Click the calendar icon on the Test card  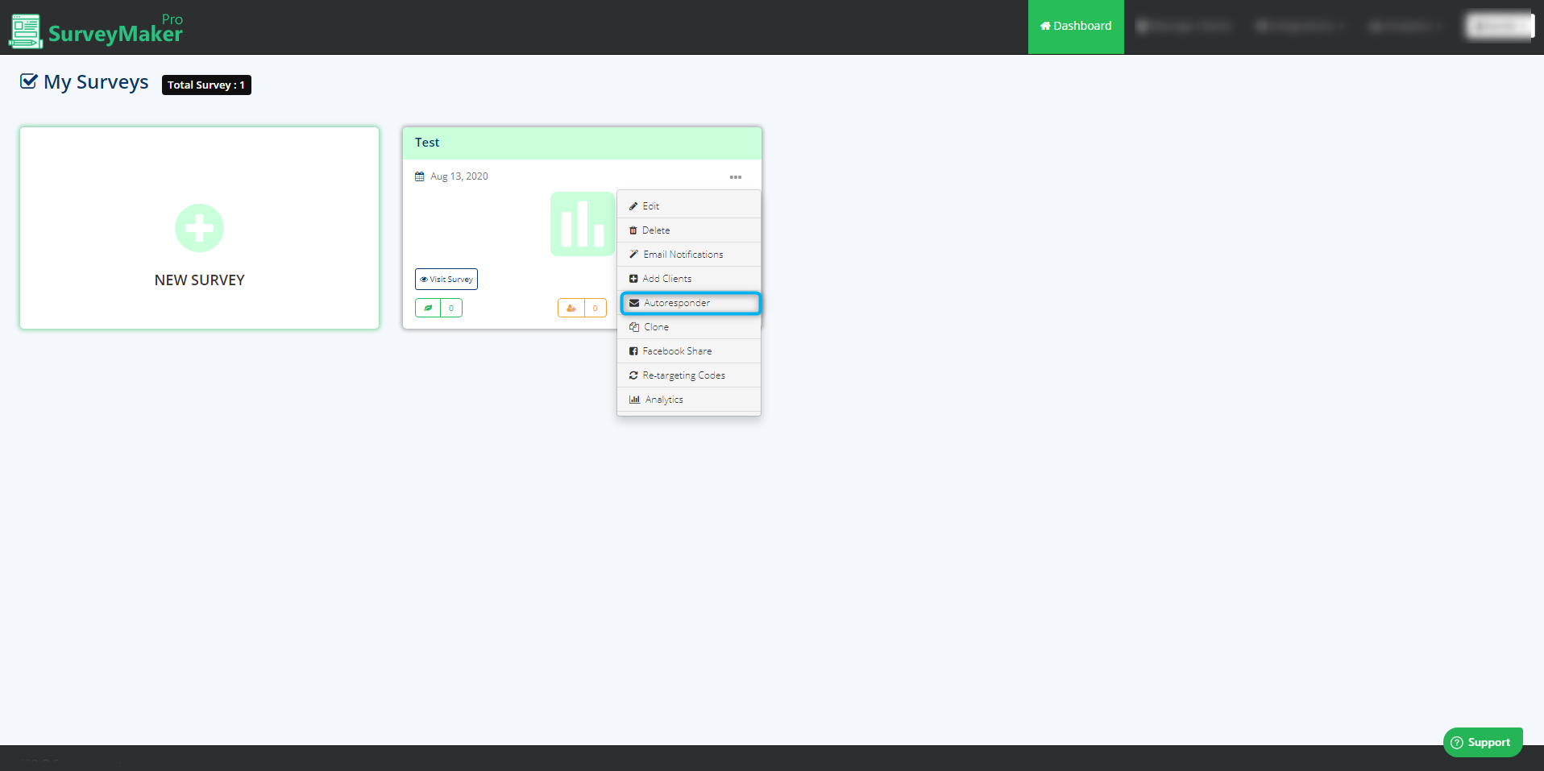420,176
